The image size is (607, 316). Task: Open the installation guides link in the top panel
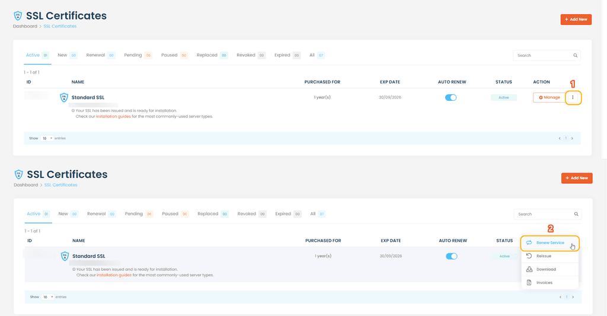pyautogui.click(x=113, y=116)
